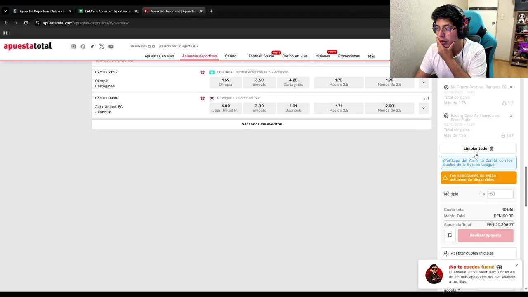Screen dimensions: 528x297
Task: Remove SK Sturm Graz vs Rangers selection
Action: (511, 87)
